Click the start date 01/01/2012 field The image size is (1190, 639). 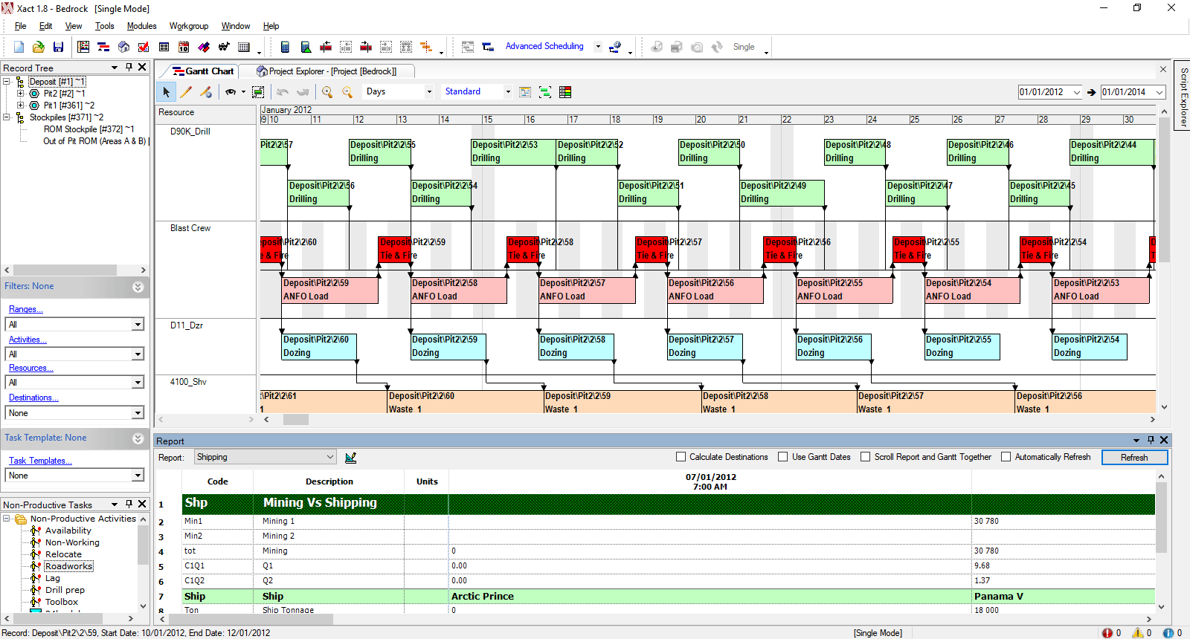(1043, 92)
